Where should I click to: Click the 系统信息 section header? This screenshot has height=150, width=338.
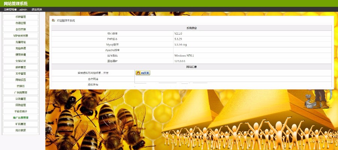192,28
